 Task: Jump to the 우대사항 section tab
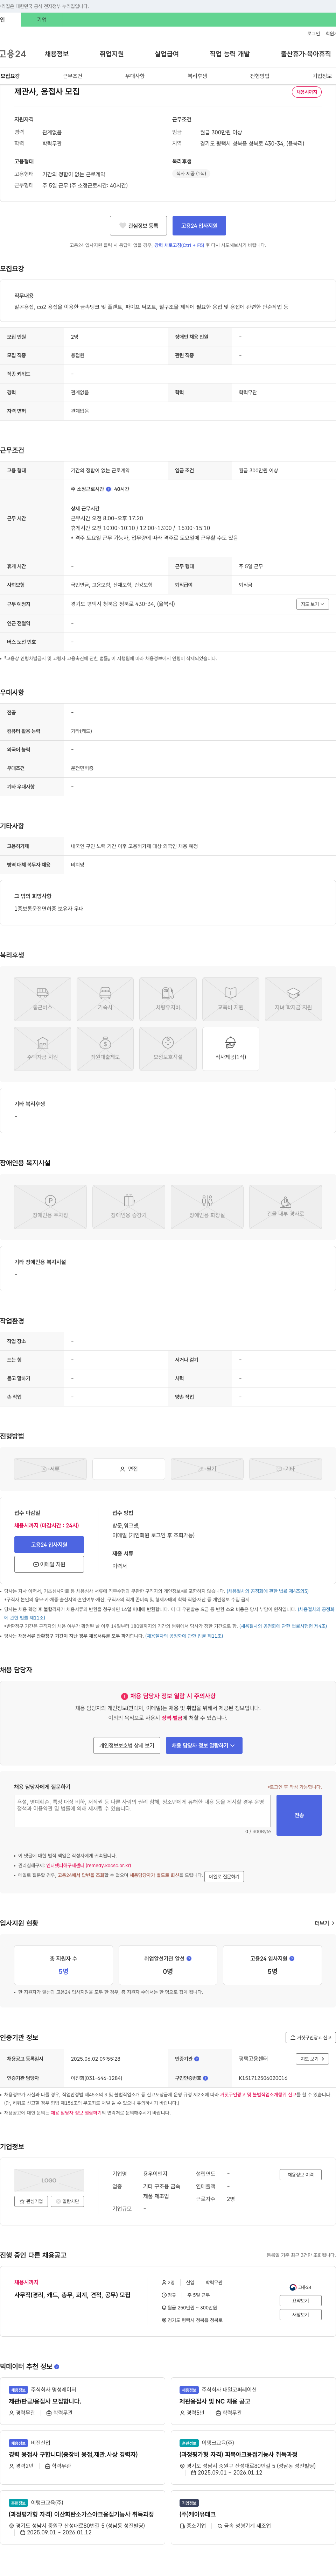[135, 76]
